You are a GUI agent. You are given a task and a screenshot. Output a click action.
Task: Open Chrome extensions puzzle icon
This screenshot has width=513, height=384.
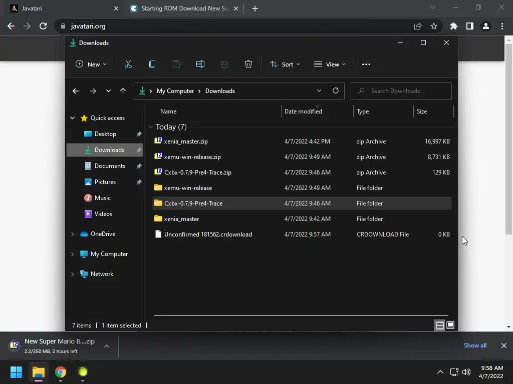pyautogui.click(x=454, y=26)
